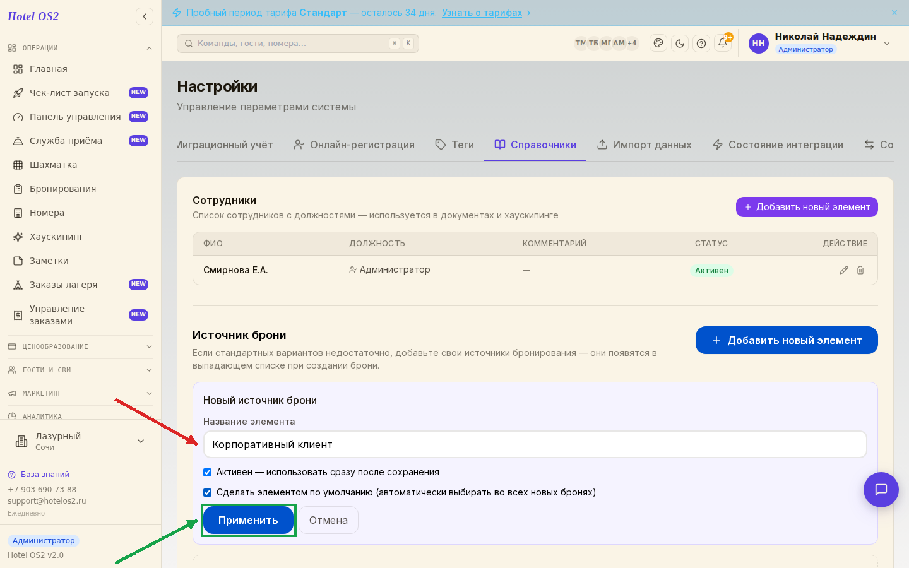Add new element to Источник брони
The width and height of the screenshot is (909, 568).
(787, 340)
